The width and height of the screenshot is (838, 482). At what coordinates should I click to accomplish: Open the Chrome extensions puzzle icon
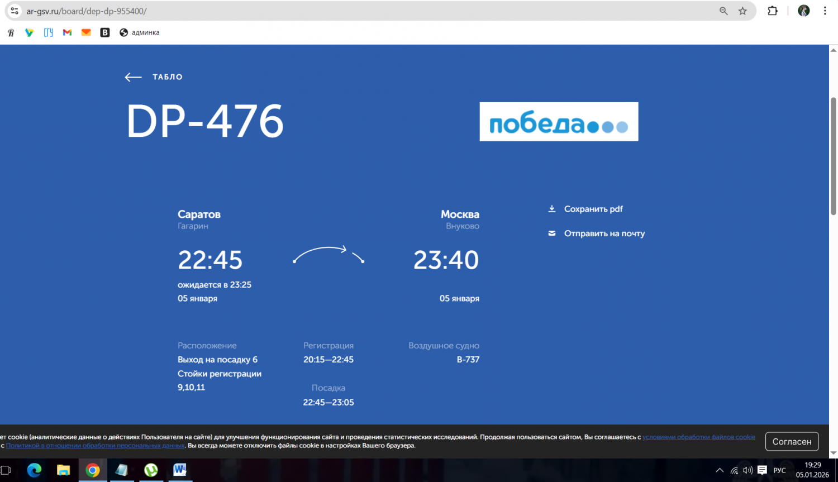[773, 11]
